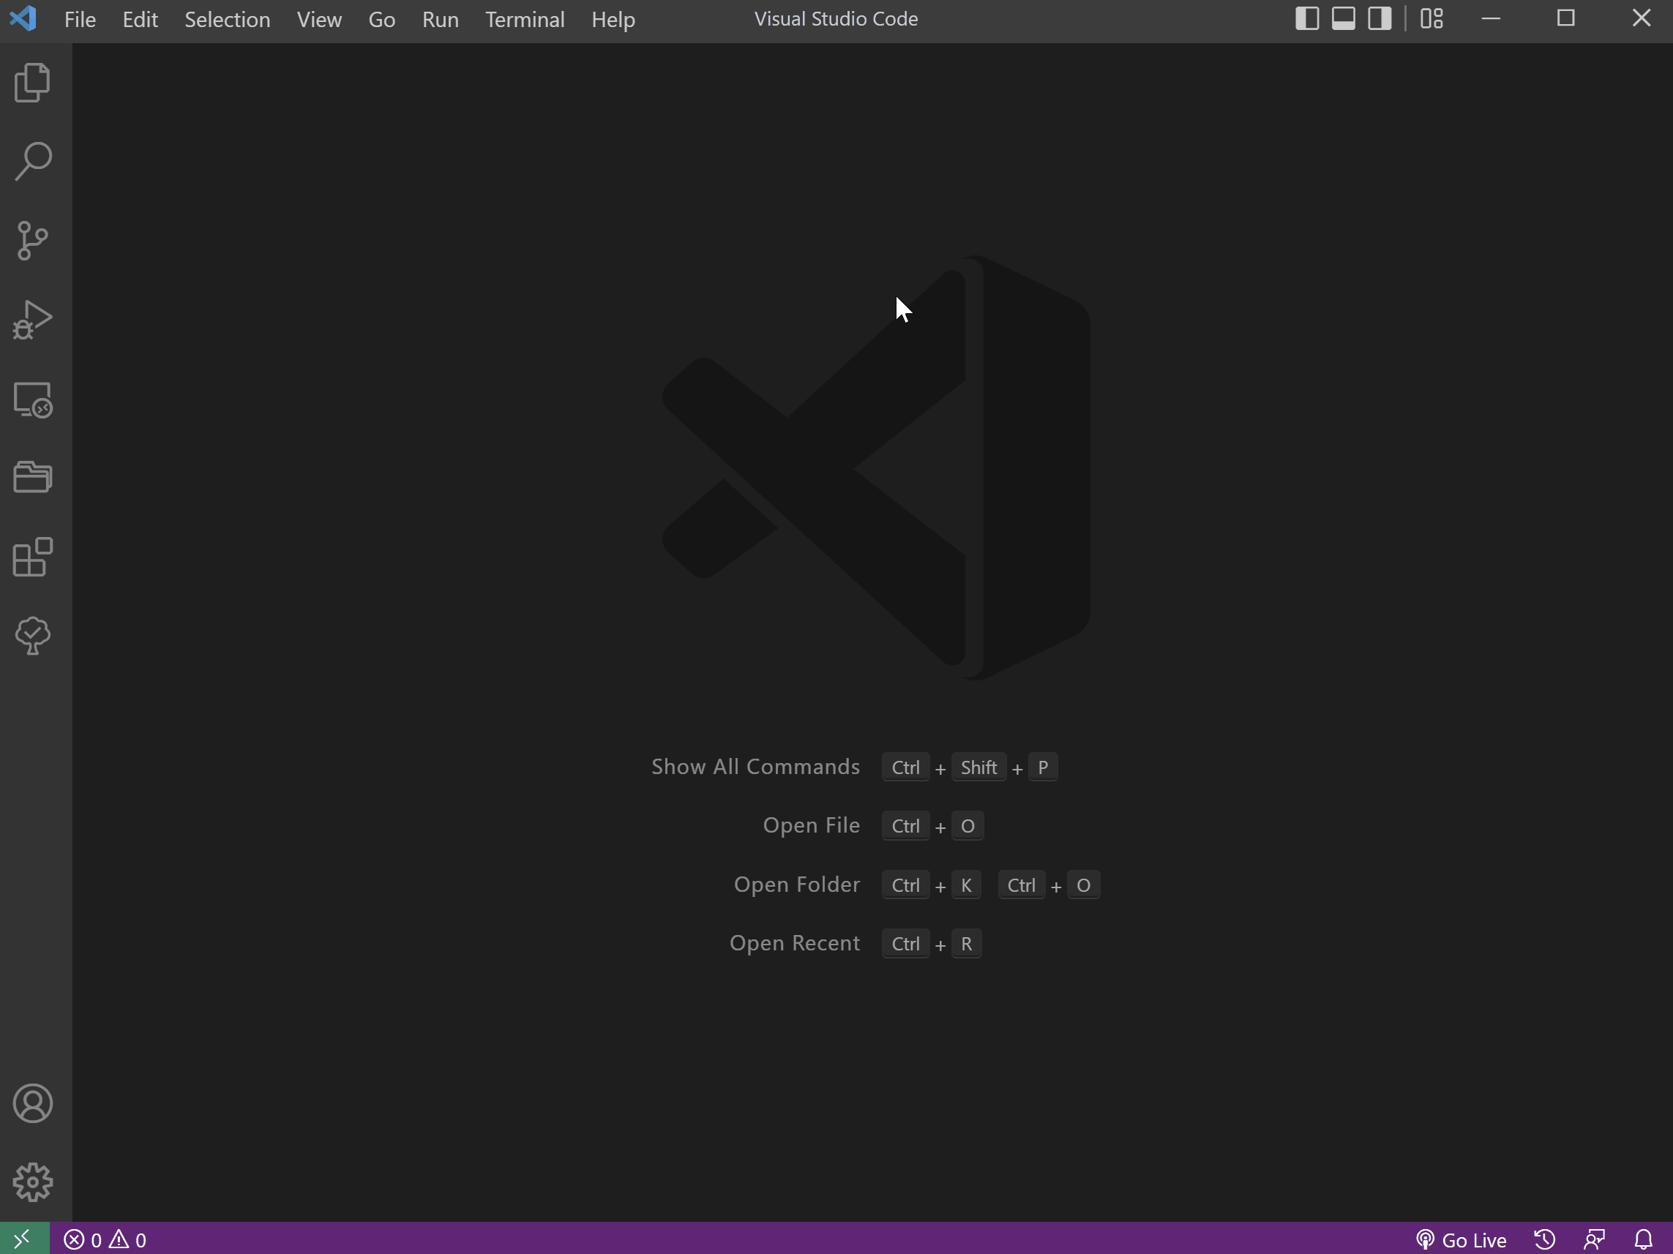Toggle secondary side bar visibility

[x=1380, y=18]
